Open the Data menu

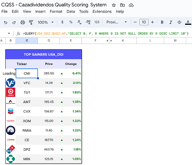coord(71,12)
